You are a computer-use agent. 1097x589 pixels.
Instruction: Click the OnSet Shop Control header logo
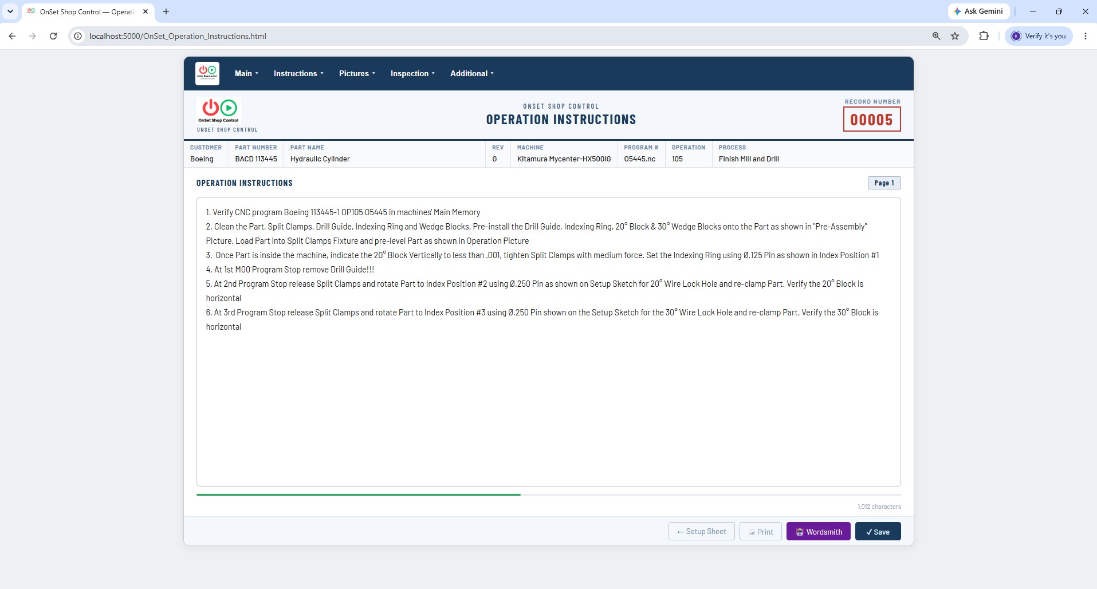tap(218, 110)
